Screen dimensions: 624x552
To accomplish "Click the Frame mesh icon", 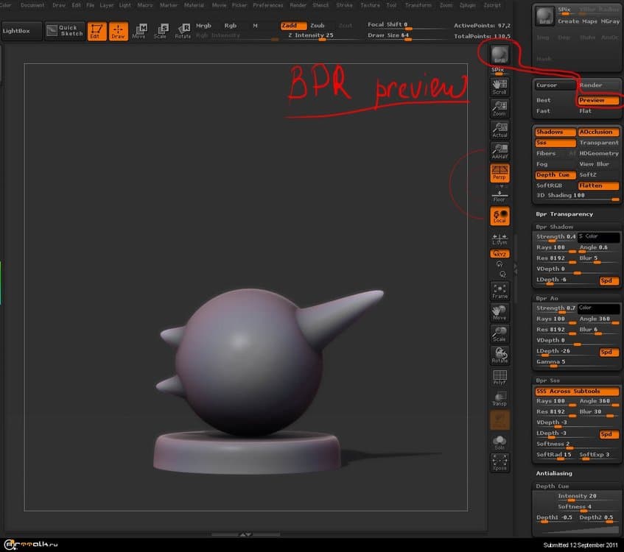I will [499, 291].
